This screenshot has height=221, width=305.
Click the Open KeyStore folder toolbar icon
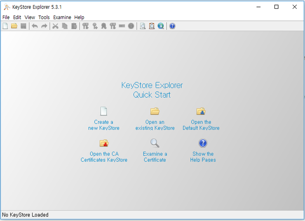(x=14, y=26)
